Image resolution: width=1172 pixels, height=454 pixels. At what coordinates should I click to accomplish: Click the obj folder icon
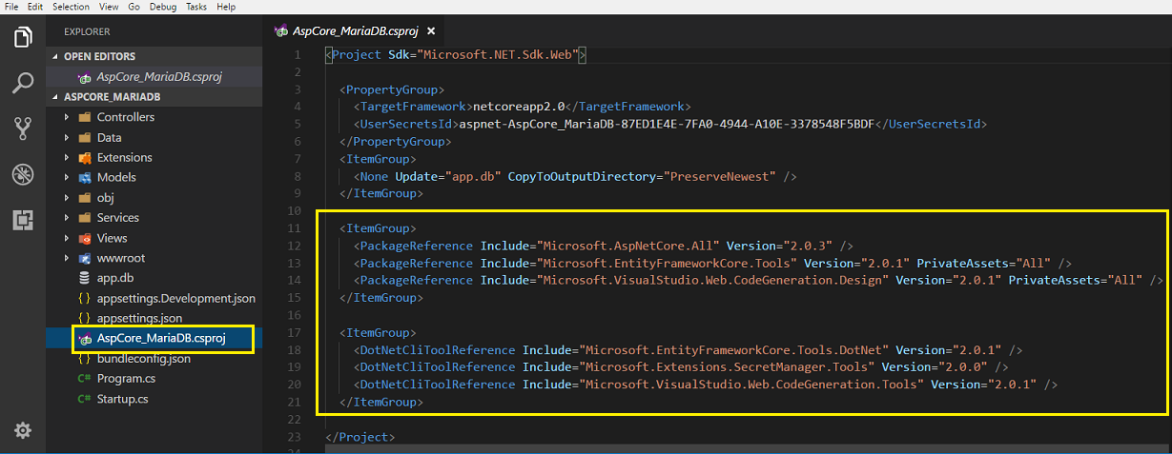(84, 197)
